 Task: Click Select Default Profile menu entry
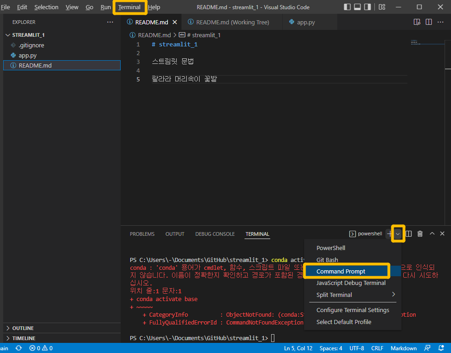[x=353, y=322]
